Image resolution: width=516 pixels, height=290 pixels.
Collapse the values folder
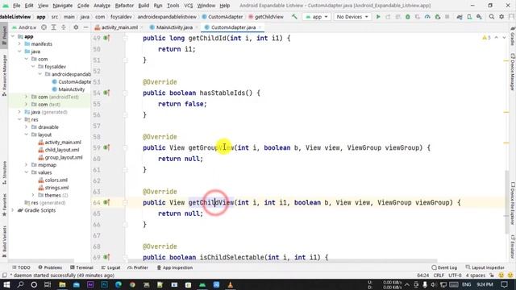(x=27, y=172)
